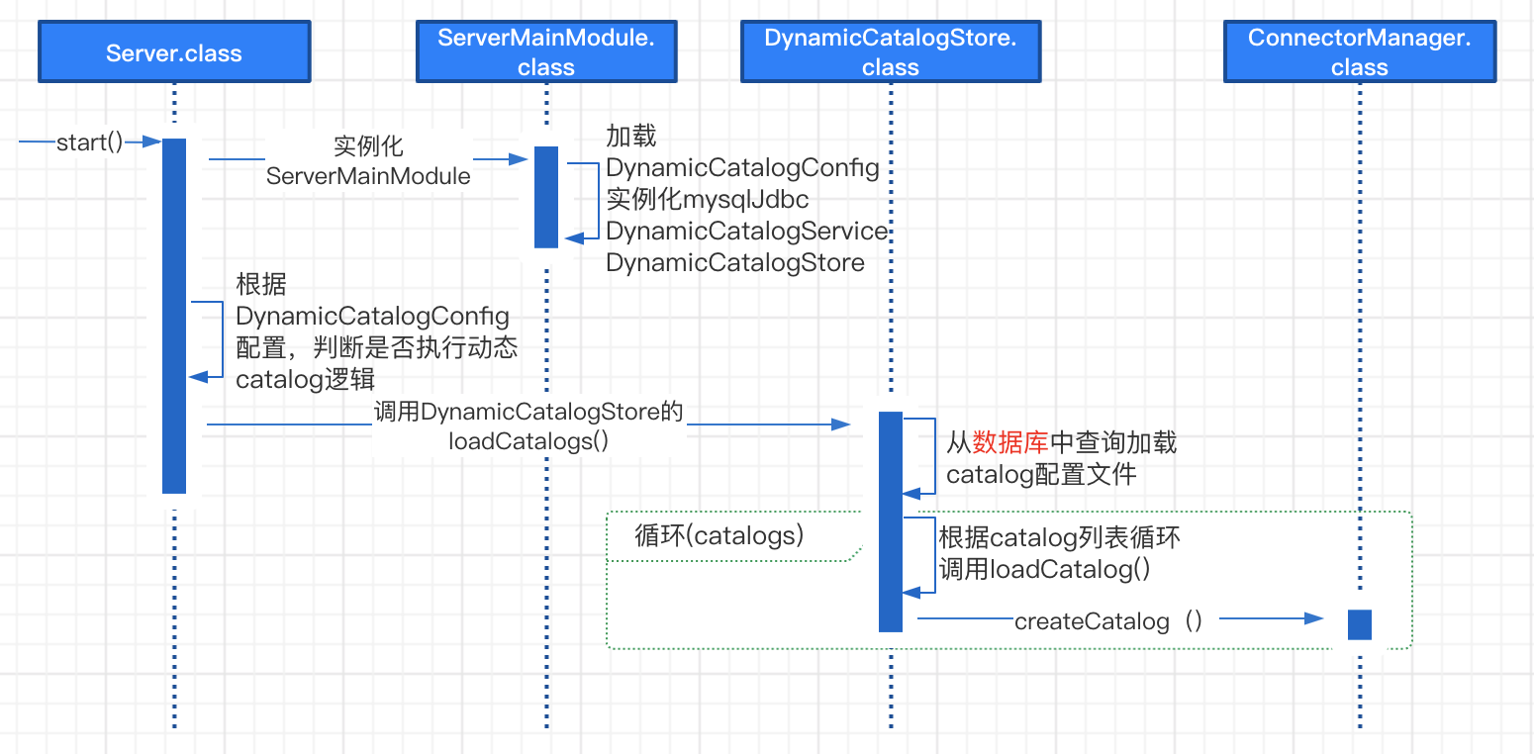
Task: Select the start() message label
Action: [x=89, y=142]
